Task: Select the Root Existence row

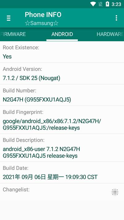Action: [62, 52]
